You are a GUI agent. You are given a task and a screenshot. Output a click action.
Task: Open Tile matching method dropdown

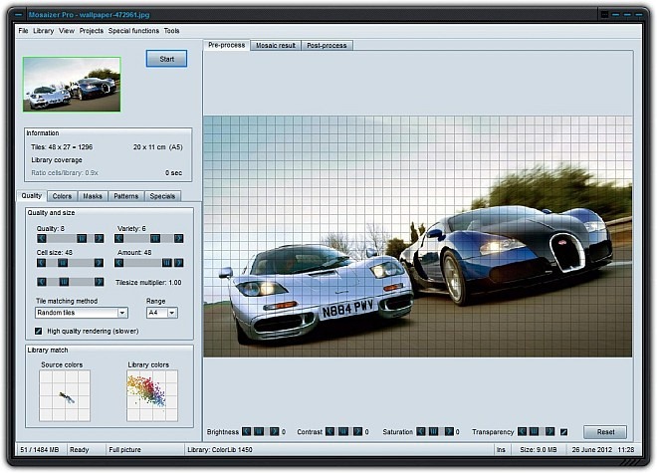click(x=121, y=313)
